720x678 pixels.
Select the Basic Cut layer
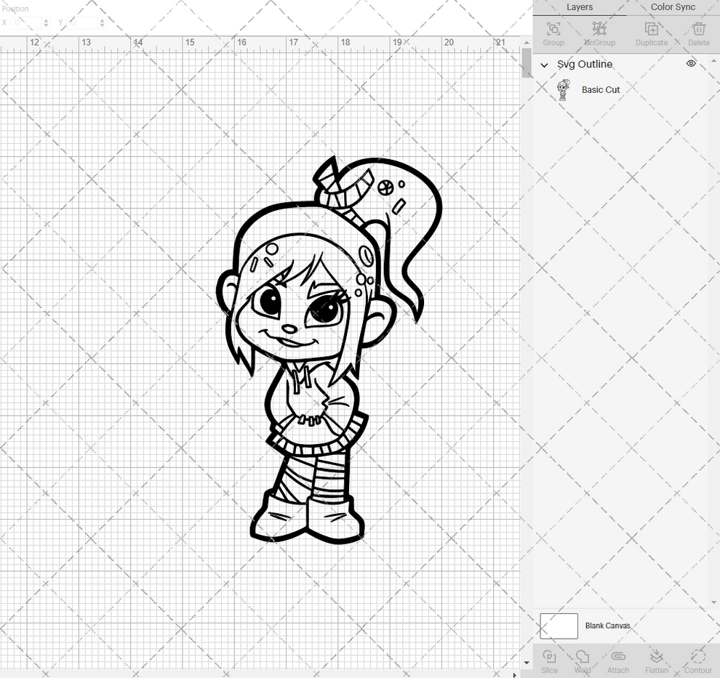[601, 89]
